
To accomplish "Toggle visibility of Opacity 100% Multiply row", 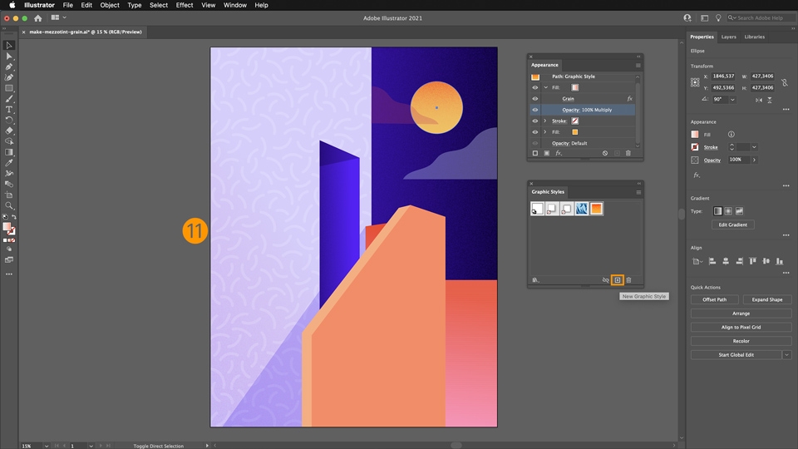I will click(534, 110).
